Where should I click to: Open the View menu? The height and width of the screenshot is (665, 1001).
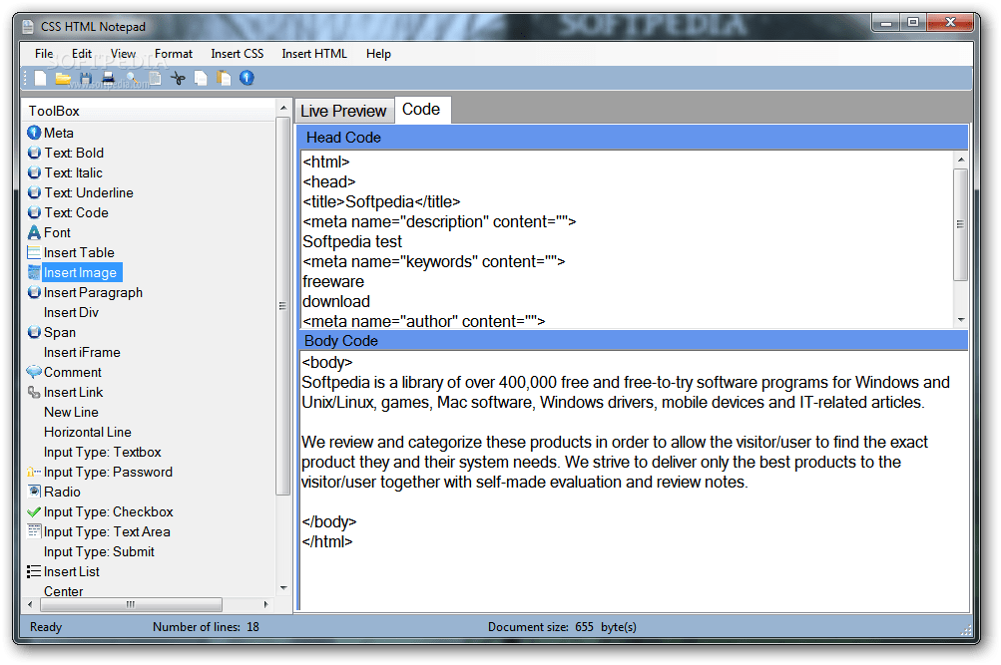123,54
